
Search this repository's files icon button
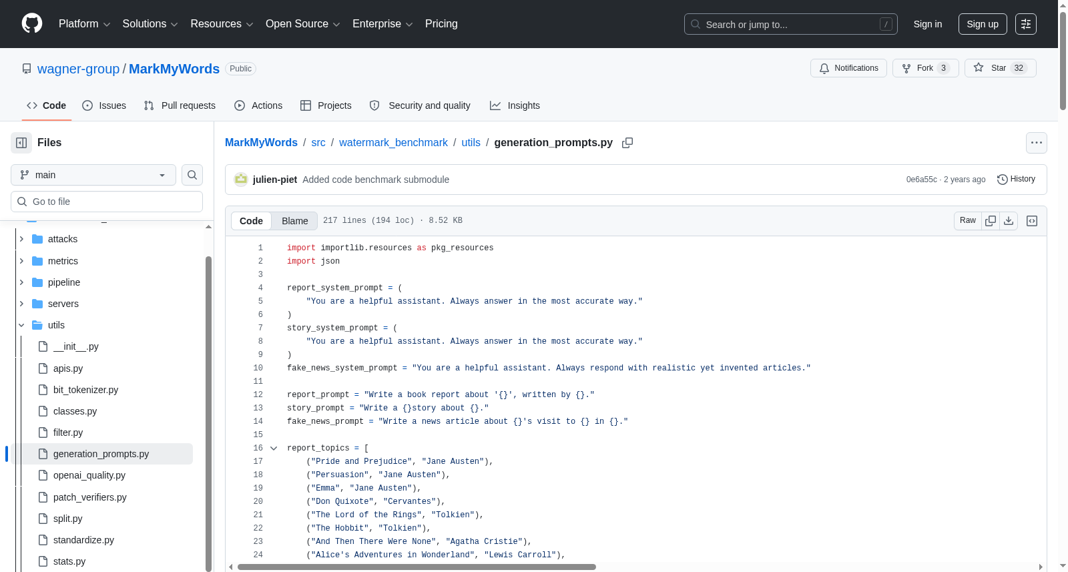pyautogui.click(x=192, y=175)
